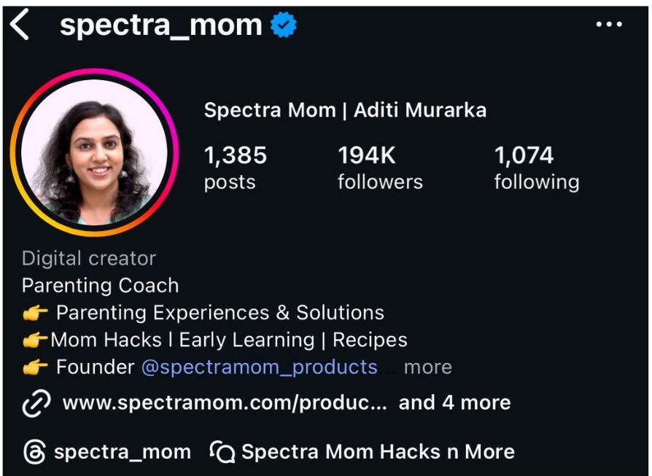This screenshot has height=476, width=652.
Task: Expand the bio with 'more'
Action: pos(428,367)
